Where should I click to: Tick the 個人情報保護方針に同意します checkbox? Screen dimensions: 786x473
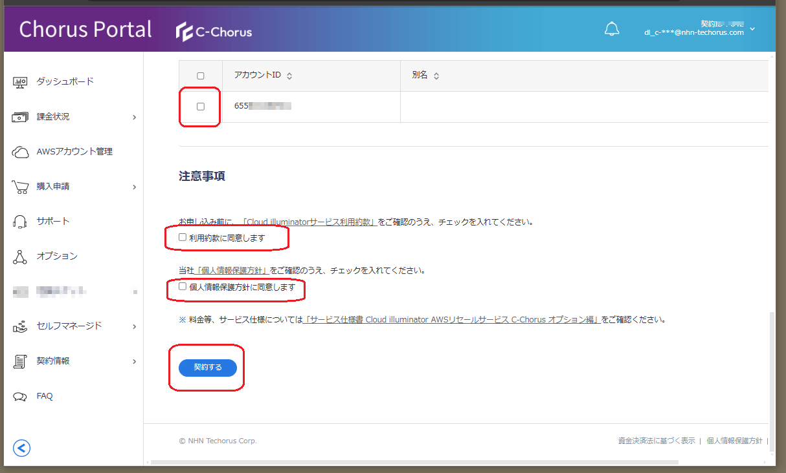(x=183, y=286)
